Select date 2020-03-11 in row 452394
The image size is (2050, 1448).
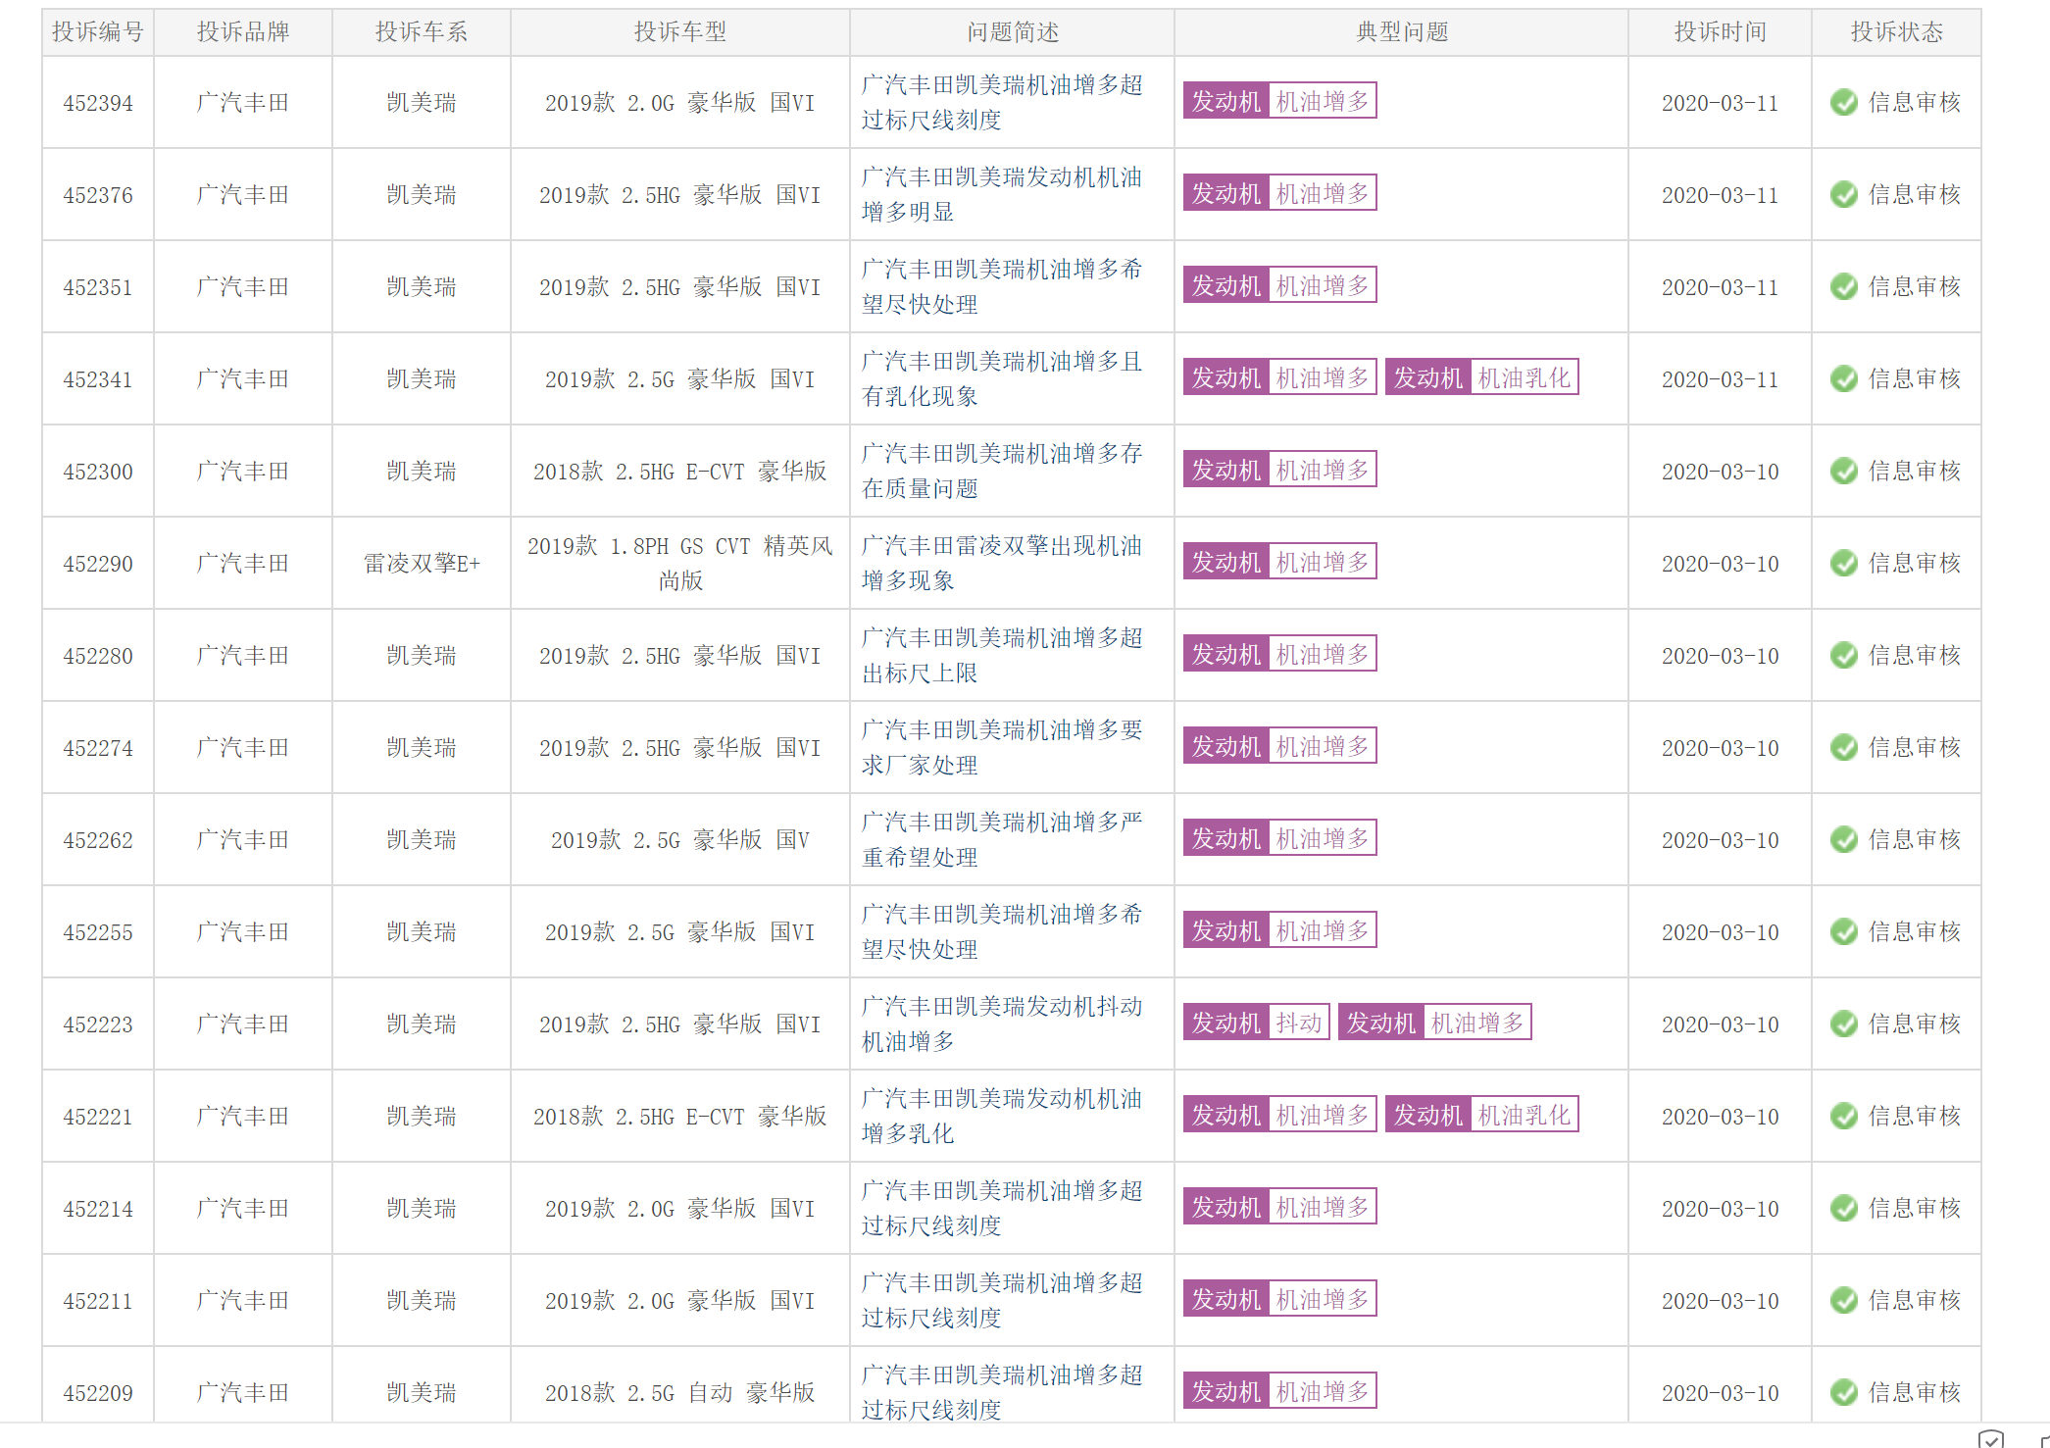pyautogui.click(x=1721, y=103)
